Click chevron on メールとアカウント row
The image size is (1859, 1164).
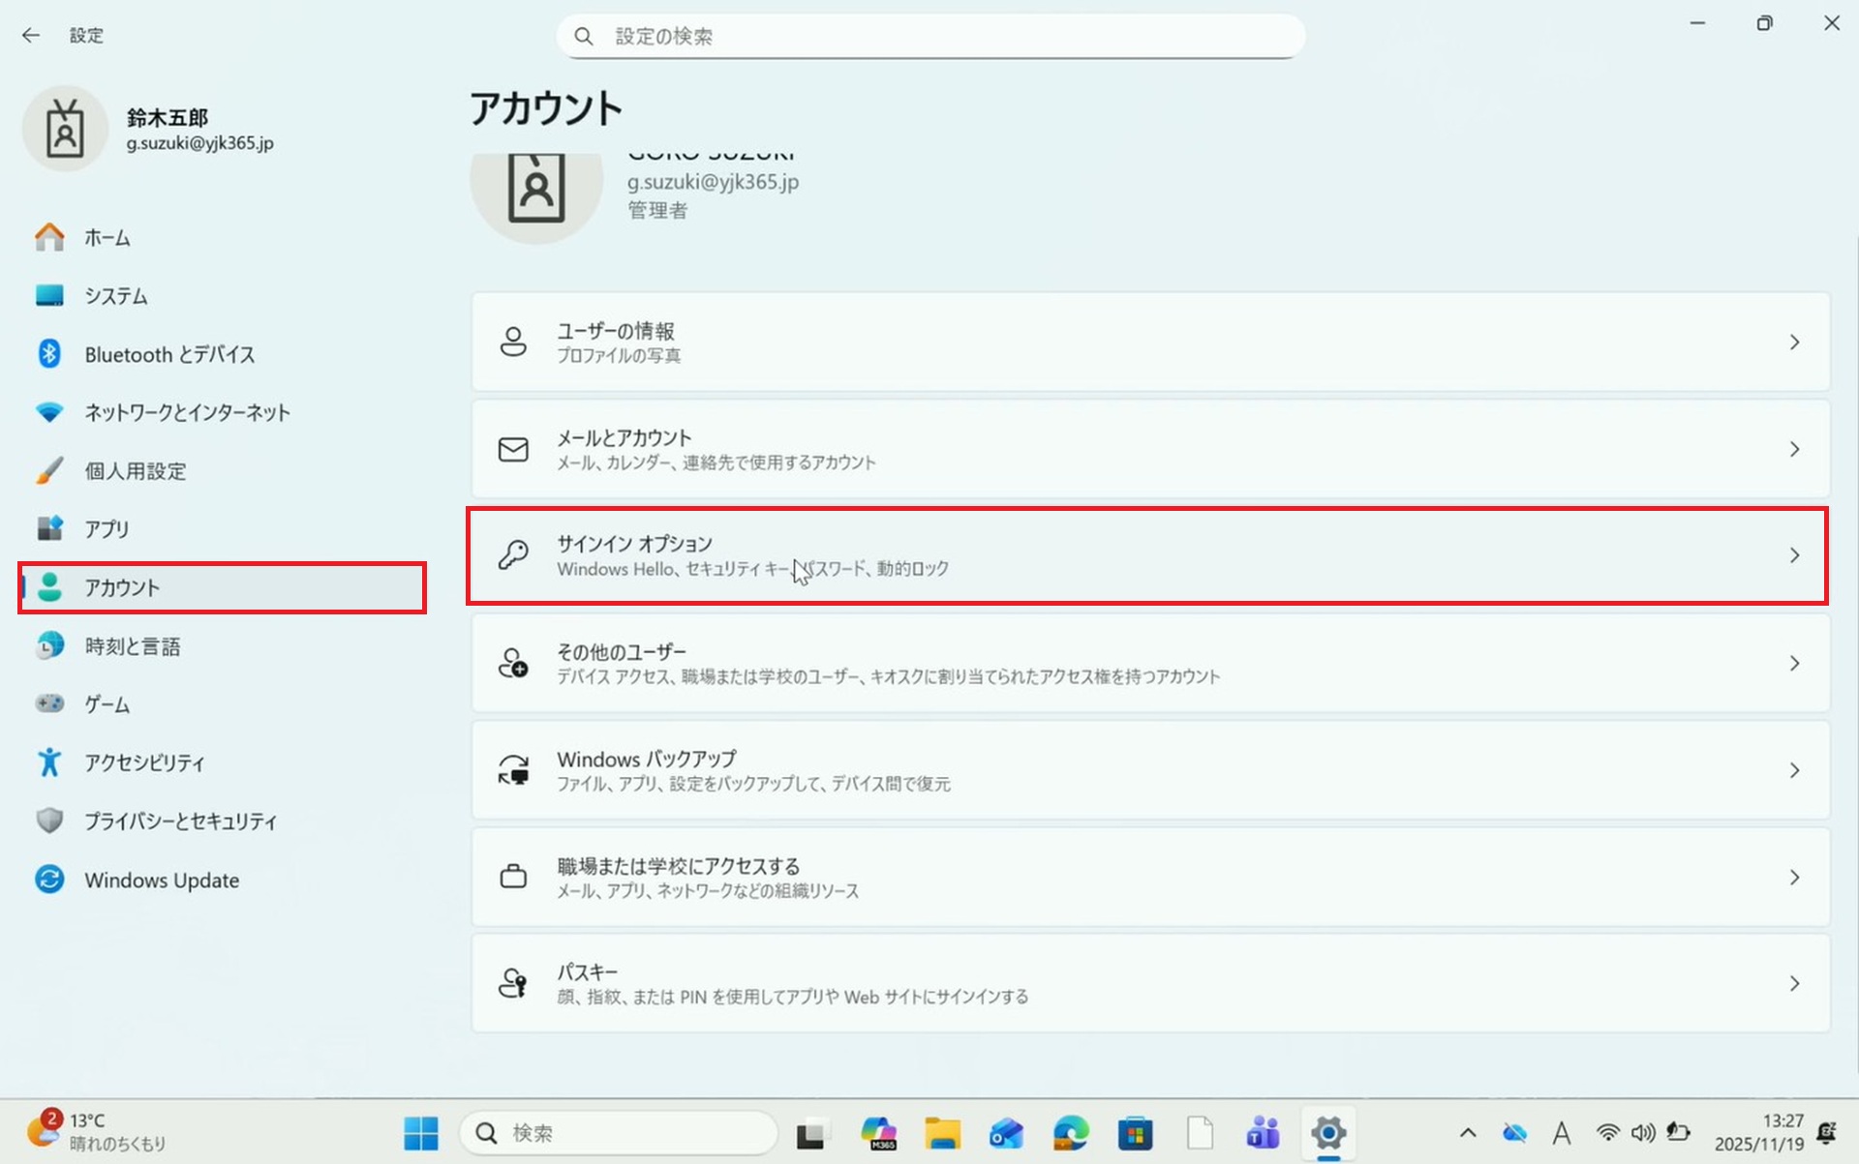click(x=1794, y=449)
